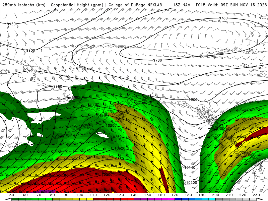The width and height of the screenshot is (268, 201).
Task: Click the 110 value on the isotach scale
Action: tap(93, 195)
